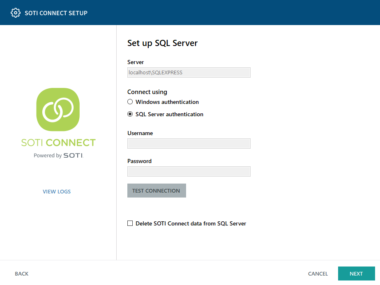Click the 'Connect using' label
The height and width of the screenshot is (285, 380).
point(147,92)
